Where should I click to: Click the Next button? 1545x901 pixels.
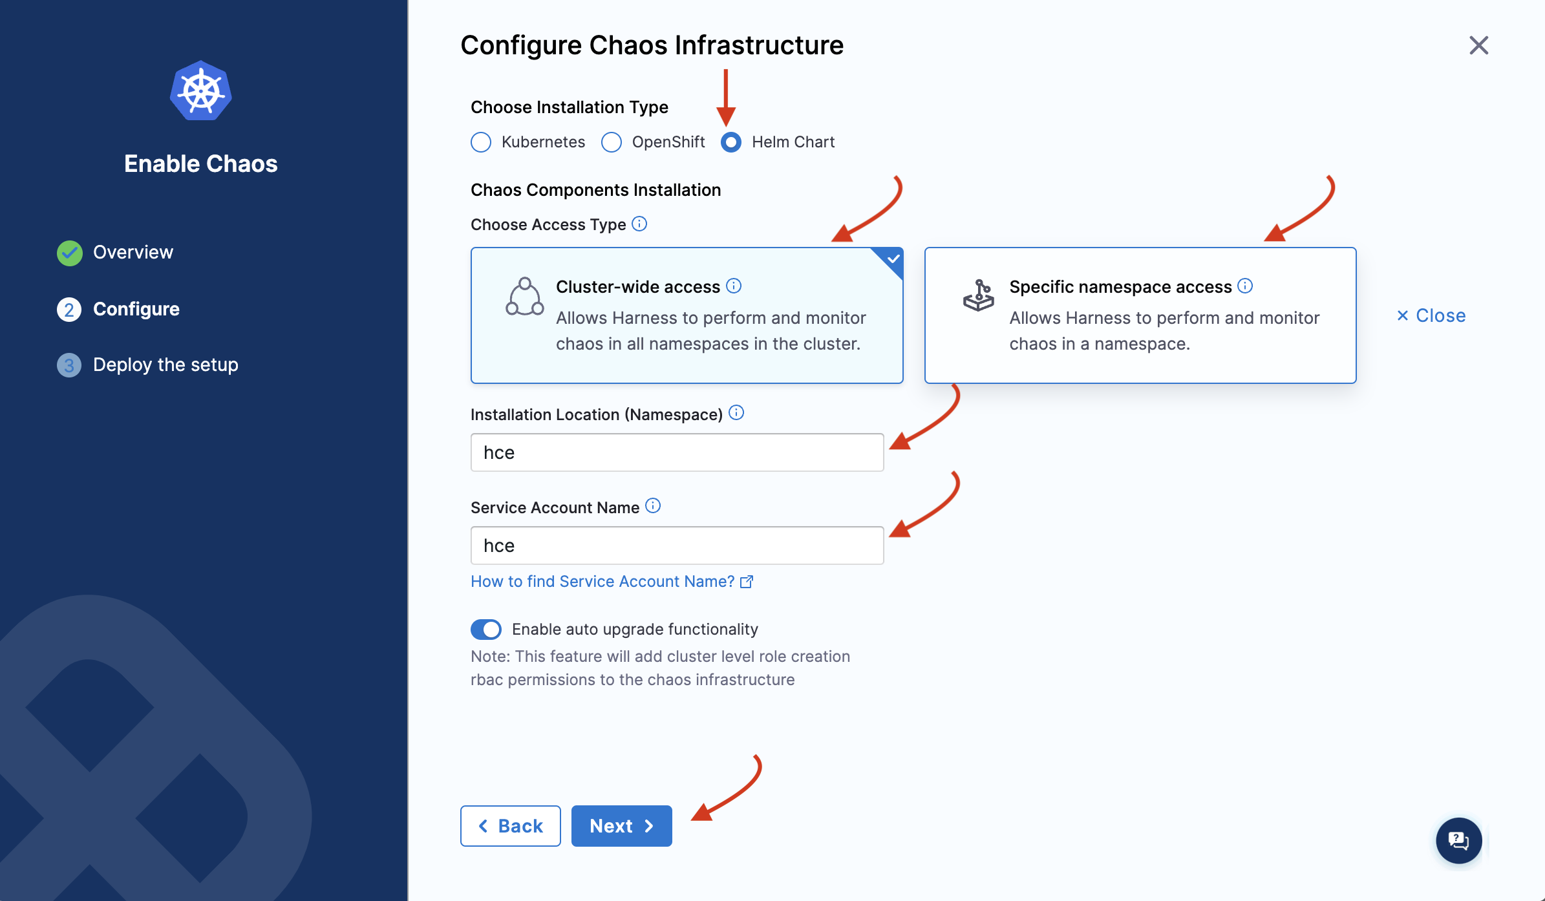click(621, 825)
